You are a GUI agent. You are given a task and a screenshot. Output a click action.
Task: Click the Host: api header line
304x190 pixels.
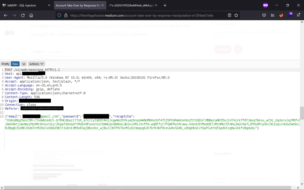pyautogui.click(x=25, y=73)
